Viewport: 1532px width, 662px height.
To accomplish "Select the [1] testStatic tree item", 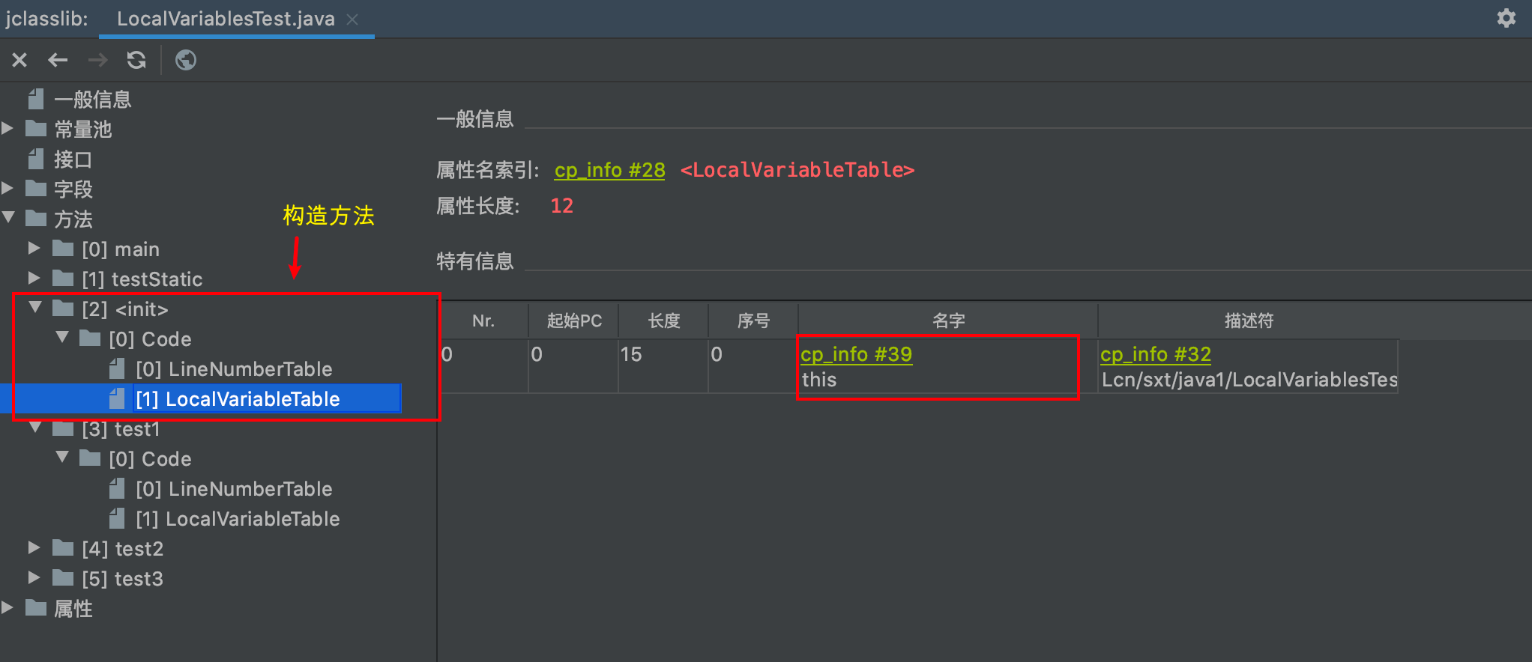I will (142, 279).
